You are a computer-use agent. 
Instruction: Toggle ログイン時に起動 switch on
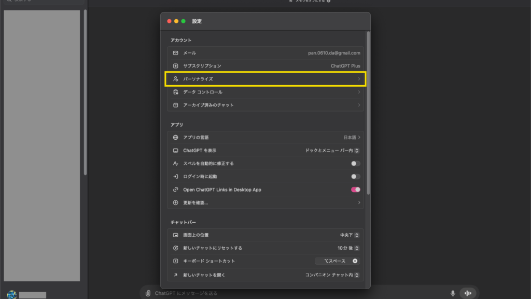pyautogui.click(x=355, y=176)
